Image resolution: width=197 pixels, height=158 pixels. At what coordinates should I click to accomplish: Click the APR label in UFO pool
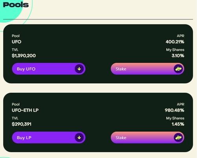[x=180, y=36]
